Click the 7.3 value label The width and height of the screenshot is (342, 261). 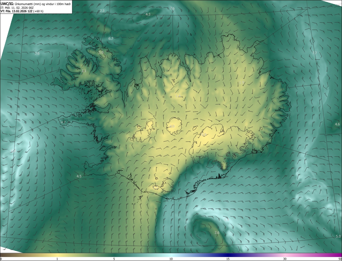[x=102, y=11]
